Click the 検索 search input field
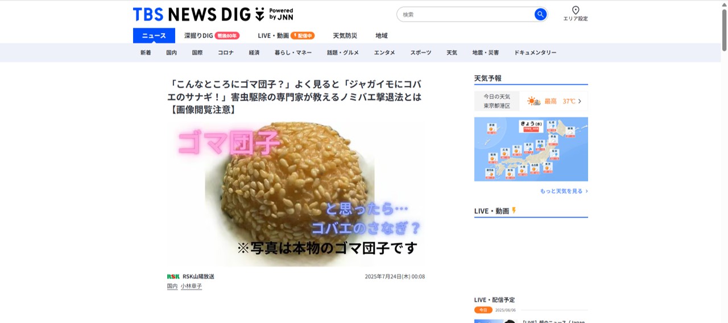 [x=465, y=14]
